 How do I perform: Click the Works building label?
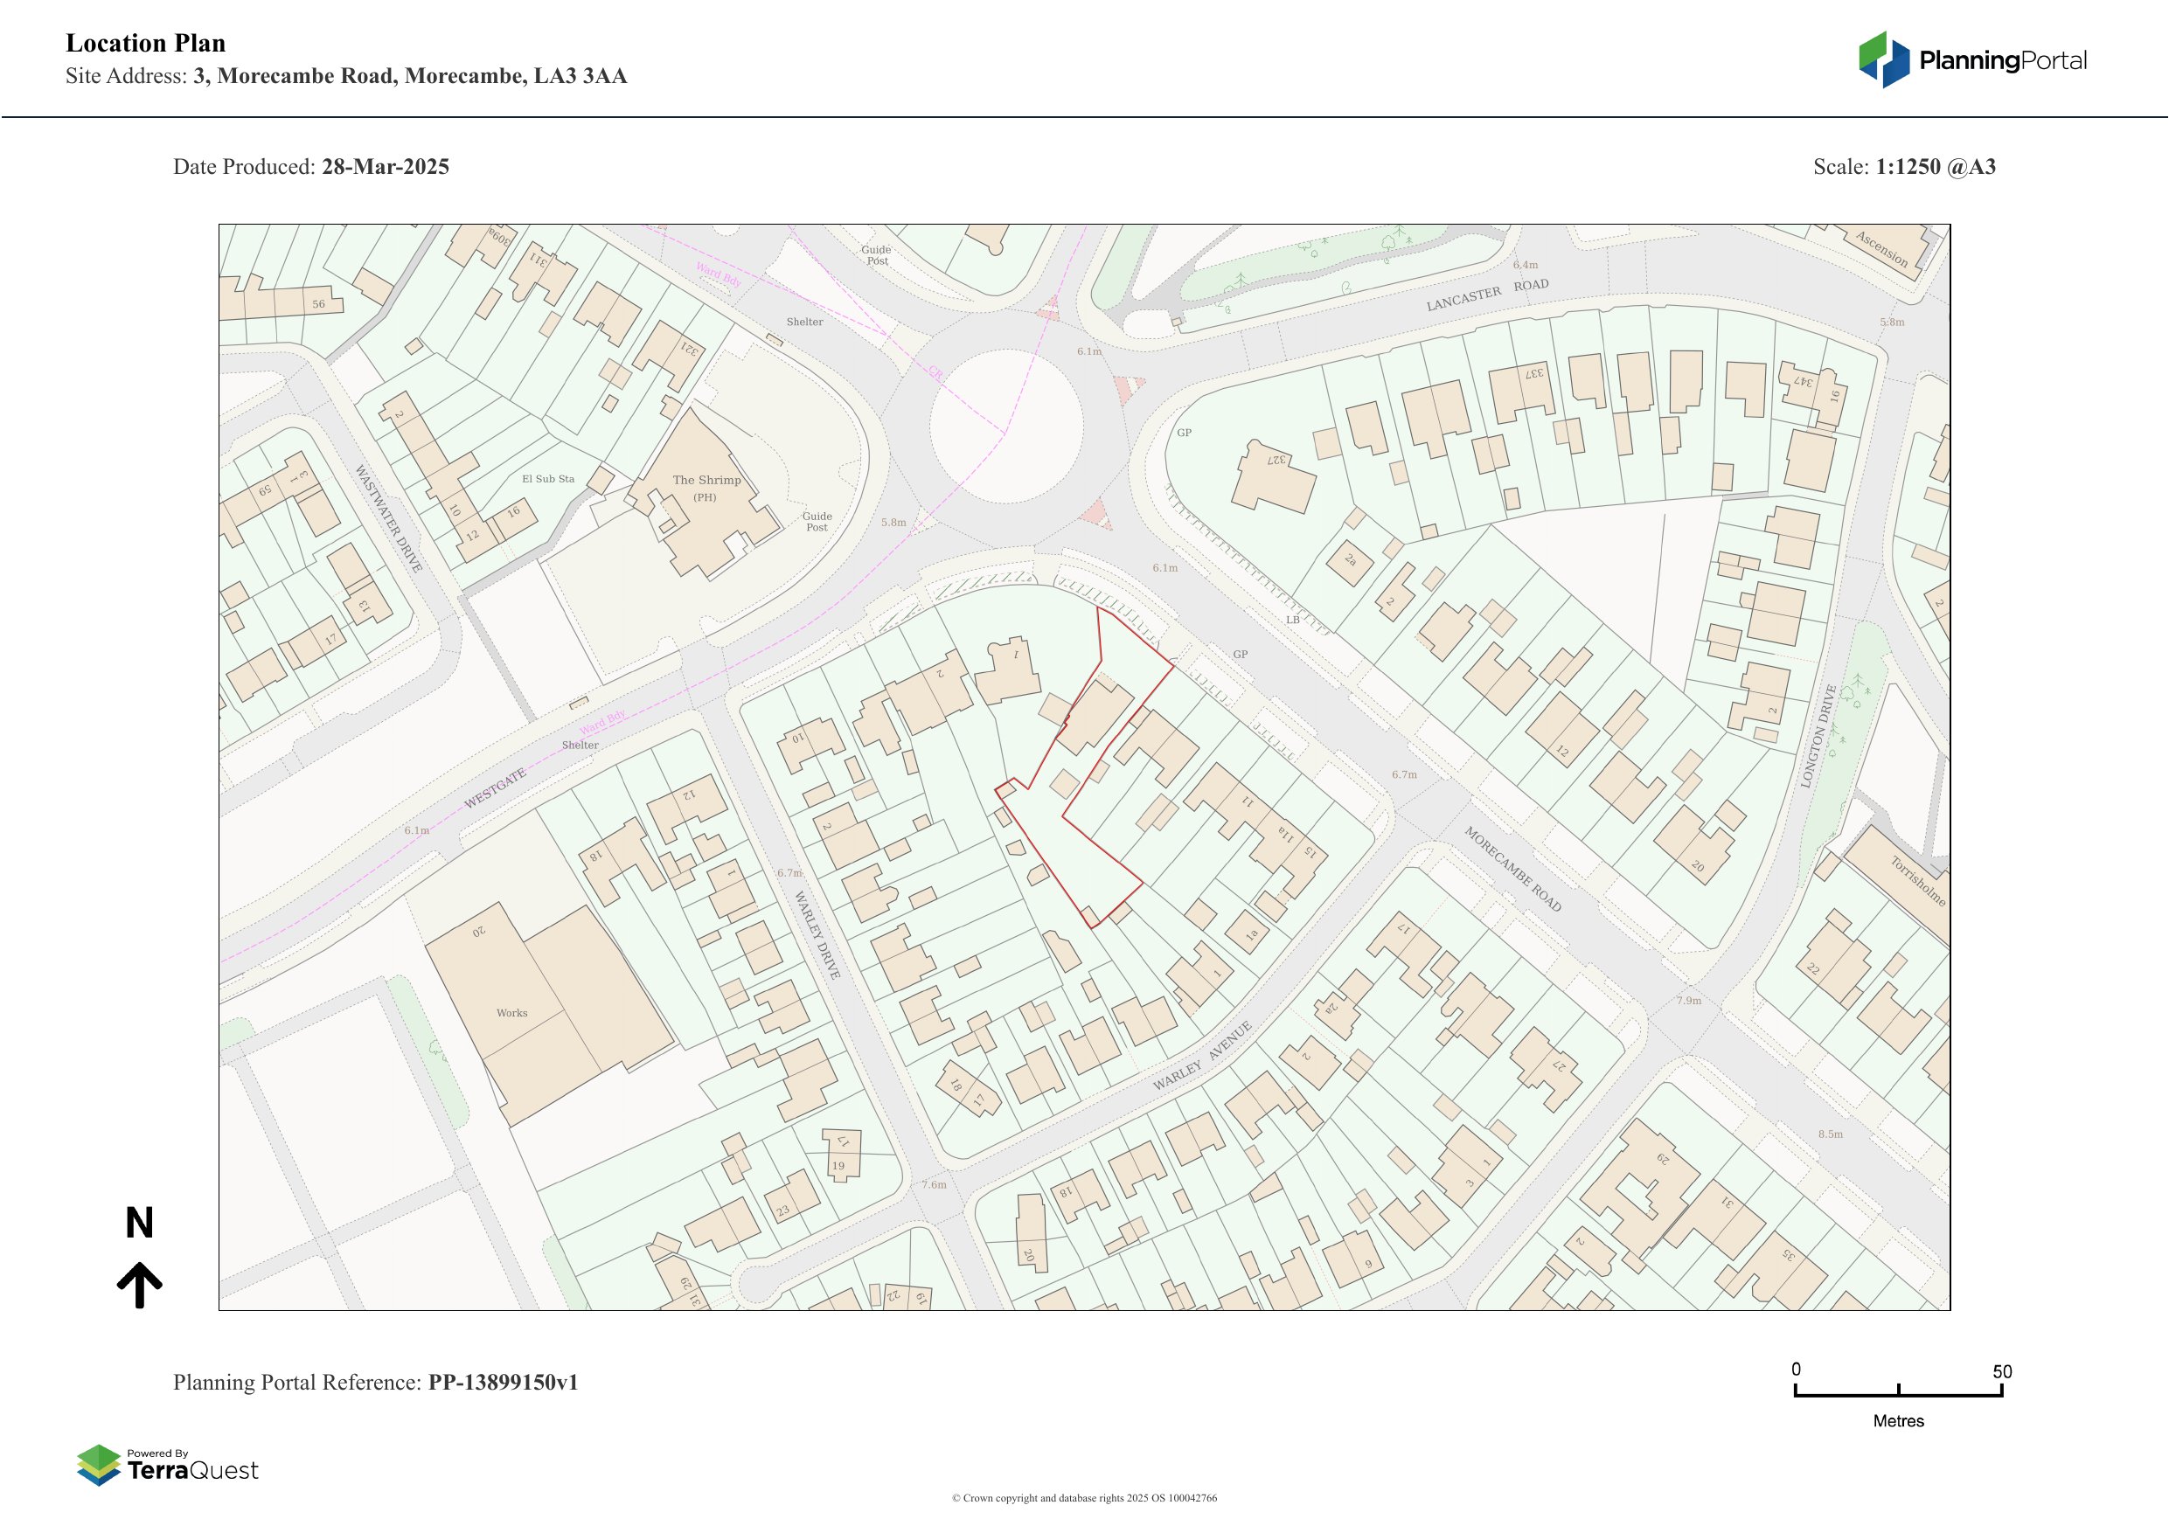point(512,1013)
